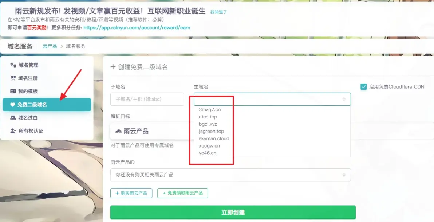
Task: Choose 3mxq7.cn from the domain list
Action: 210,110
